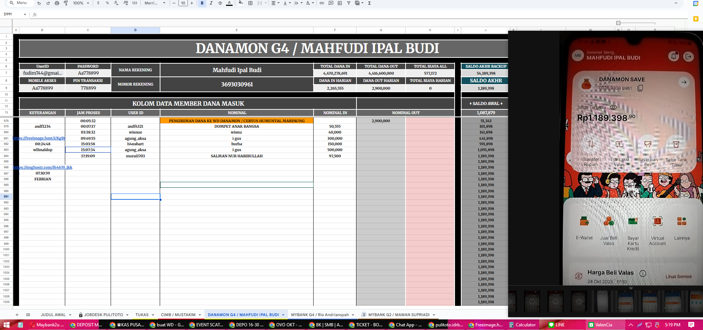Open the fill color picker

[241, 3]
